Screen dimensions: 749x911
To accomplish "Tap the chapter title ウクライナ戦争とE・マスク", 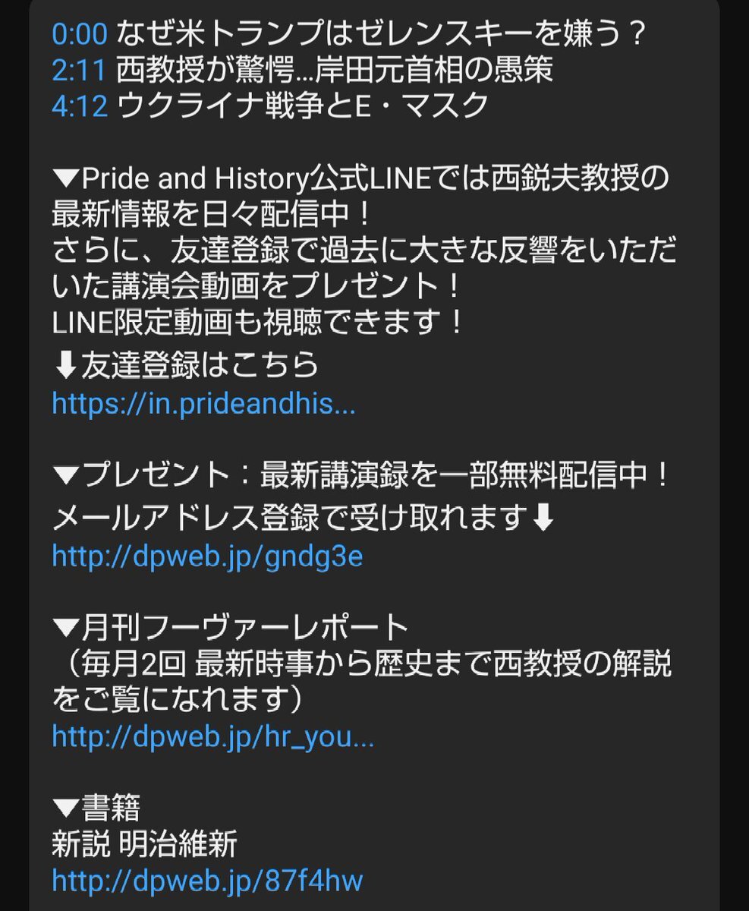I will pyautogui.click(x=302, y=106).
